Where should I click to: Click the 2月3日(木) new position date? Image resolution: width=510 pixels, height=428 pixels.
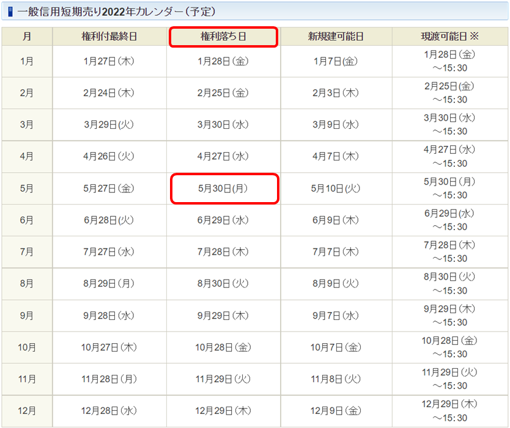pos(336,93)
